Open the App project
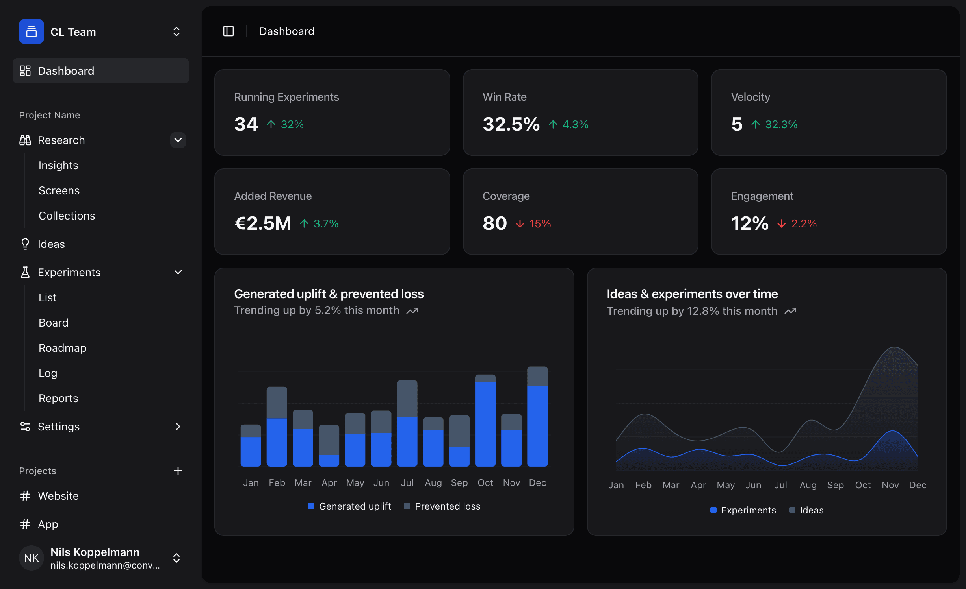966x589 pixels. tap(48, 524)
